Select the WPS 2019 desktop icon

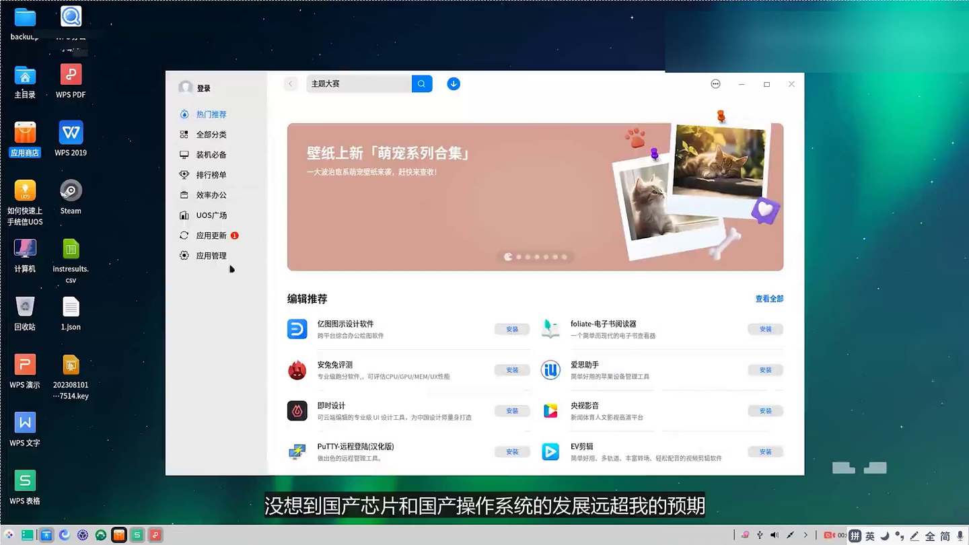[x=71, y=133]
